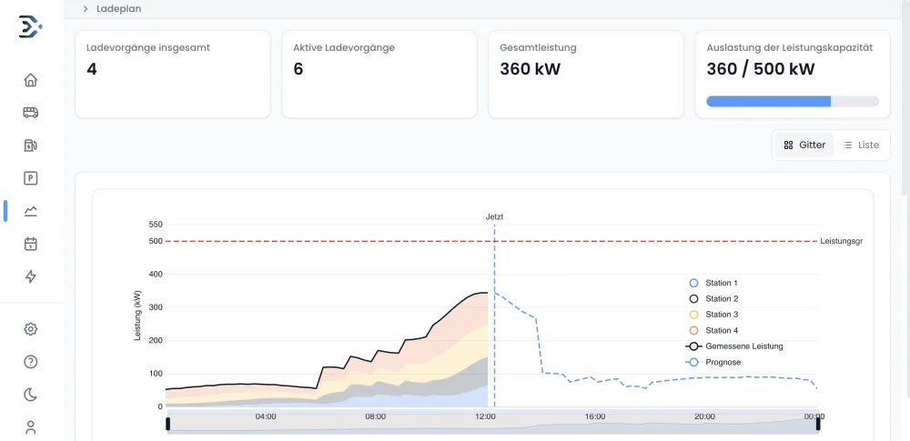
Task: Click the home icon in sidebar
Action: (x=31, y=80)
